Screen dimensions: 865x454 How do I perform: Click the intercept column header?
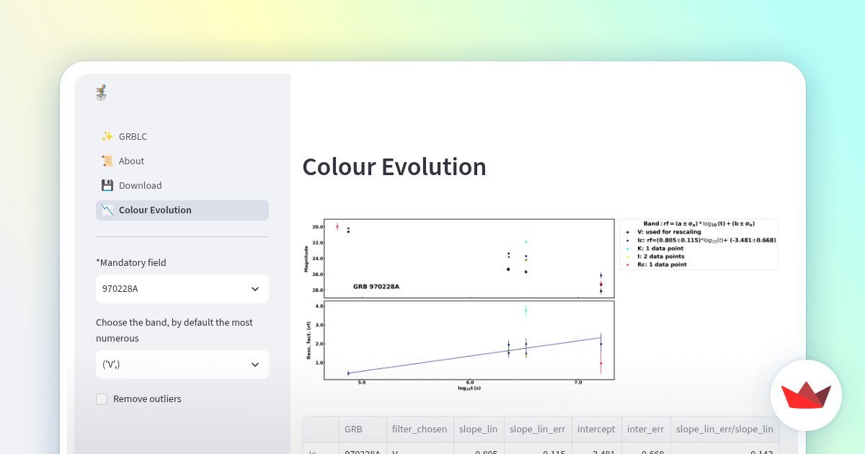click(596, 429)
